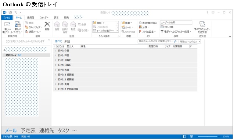Open the Filter Email (電子メールのフィルター処理) menu
Image resolution: width=234 pixels, height=140 pixels.
[x=176, y=32]
